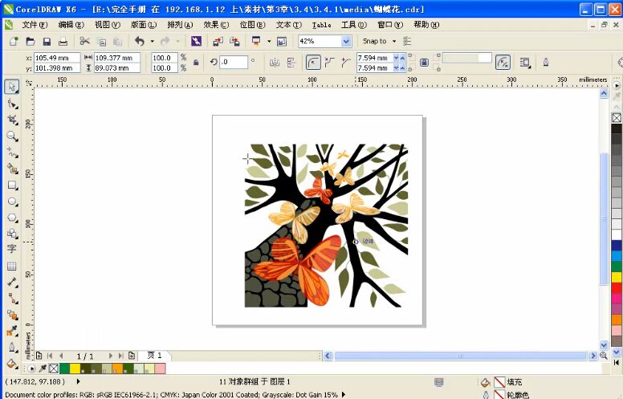Expand status bar coordinates arrow

tap(78, 381)
